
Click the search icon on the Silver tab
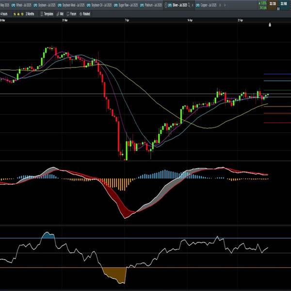[x=189, y=5]
